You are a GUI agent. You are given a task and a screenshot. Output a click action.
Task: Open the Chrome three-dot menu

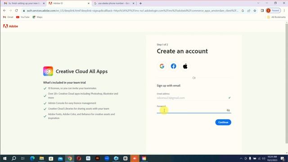[x=284, y=11]
